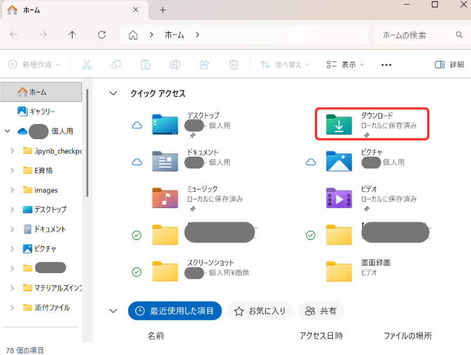The width and height of the screenshot is (471, 355).
Task: Toggle the 詳細 details pane
Action: (449, 64)
